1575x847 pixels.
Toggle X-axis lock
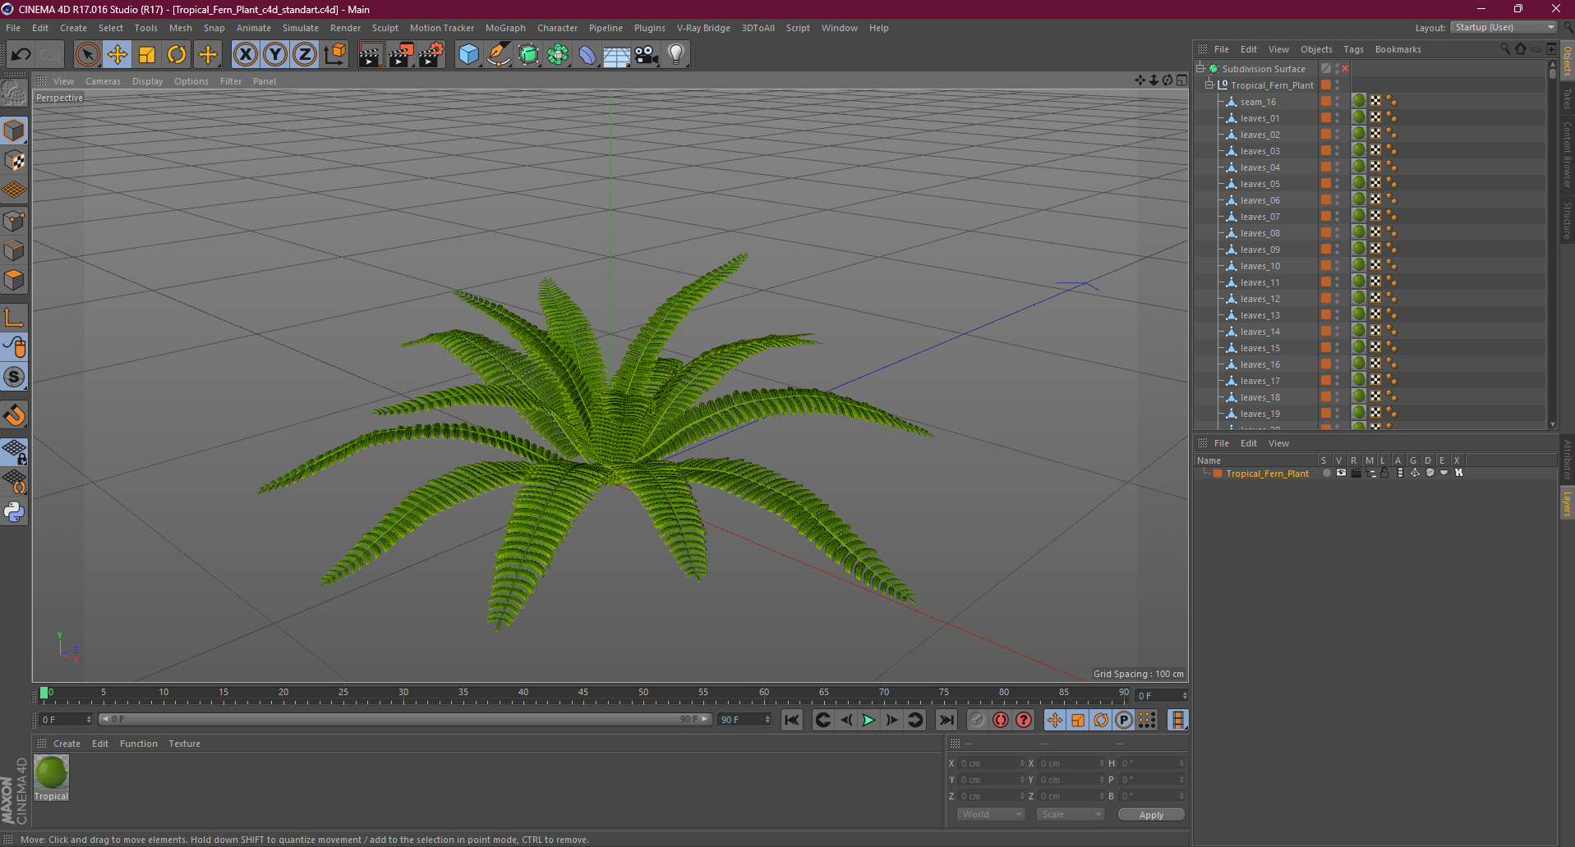[x=245, y=55]
